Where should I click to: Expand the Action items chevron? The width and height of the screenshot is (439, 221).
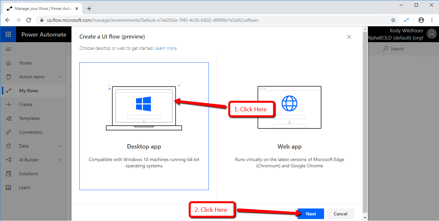(60, 77)
